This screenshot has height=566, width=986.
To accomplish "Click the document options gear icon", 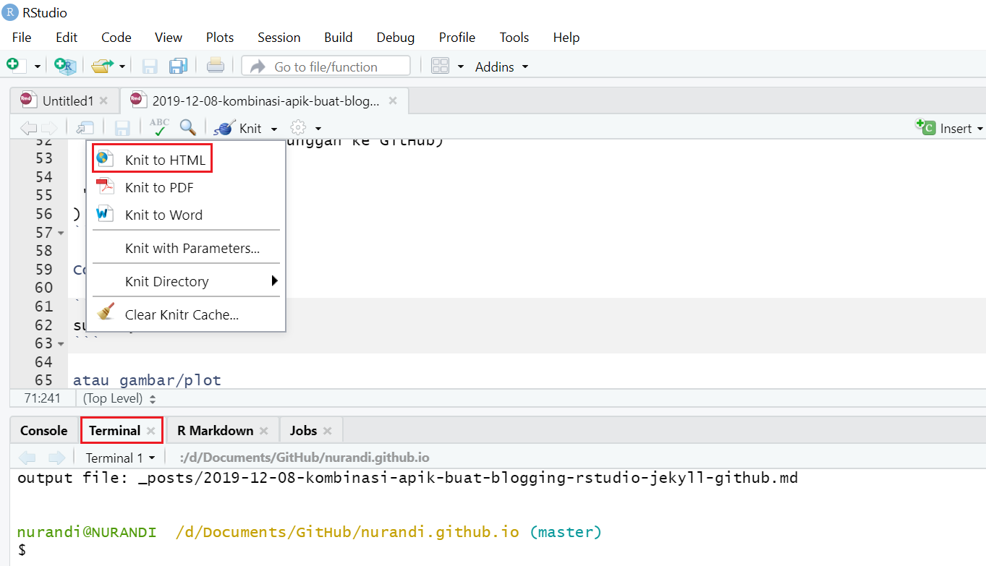I will pos(298,128).
